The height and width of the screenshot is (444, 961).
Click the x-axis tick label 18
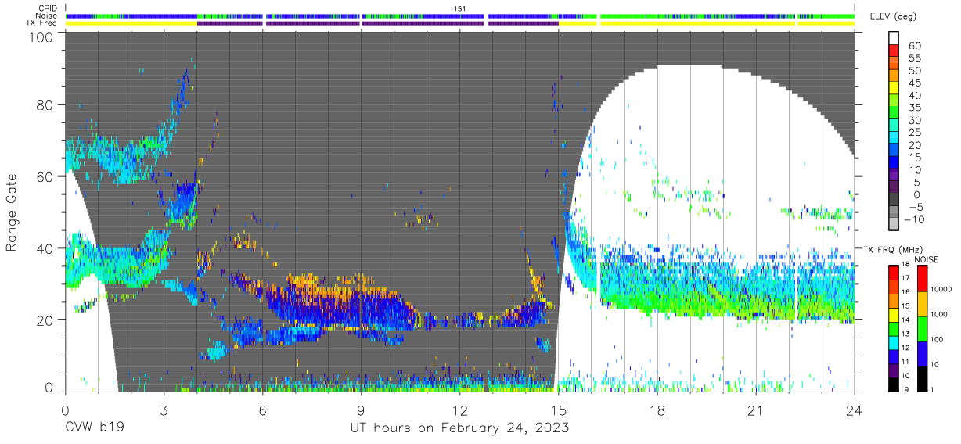[x=657, y=410]
